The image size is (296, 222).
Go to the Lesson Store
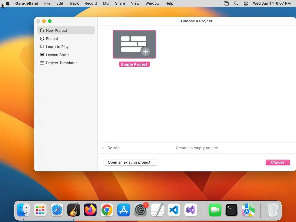click(66, 55)
